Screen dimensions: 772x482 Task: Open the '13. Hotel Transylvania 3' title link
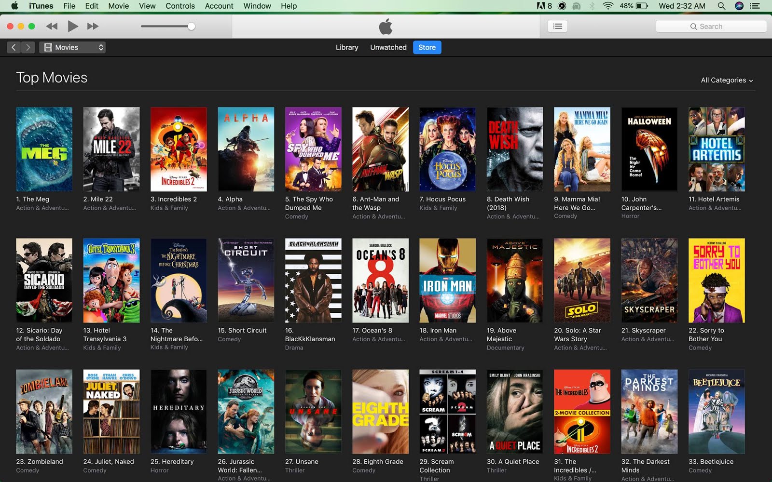tap(105, 335)
